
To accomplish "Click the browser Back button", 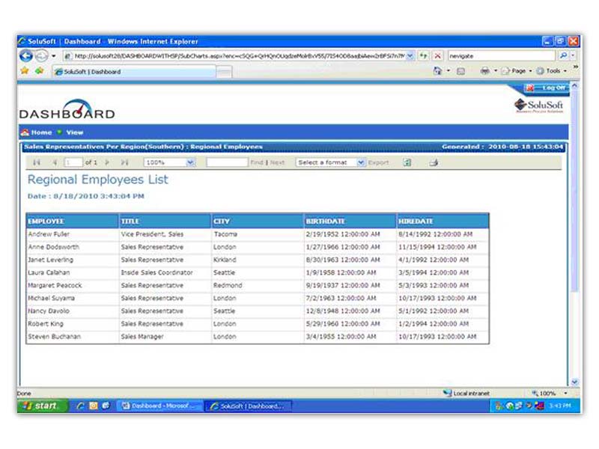I will tap(26, 56).
